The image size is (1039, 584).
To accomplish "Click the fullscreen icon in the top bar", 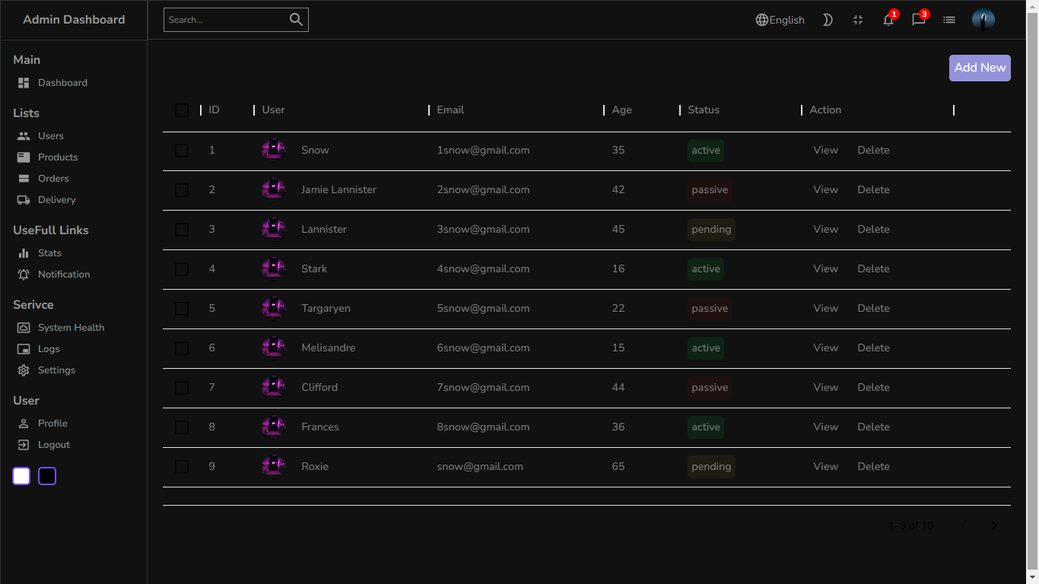I will click(x=858, y=20).
